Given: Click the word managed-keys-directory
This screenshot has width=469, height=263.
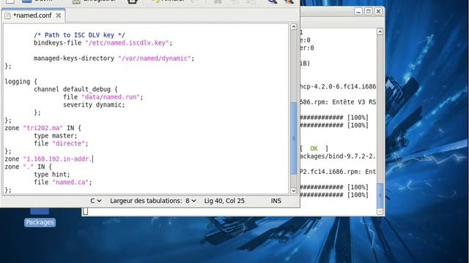Looking at the screenshot, I should coord(74,58).
